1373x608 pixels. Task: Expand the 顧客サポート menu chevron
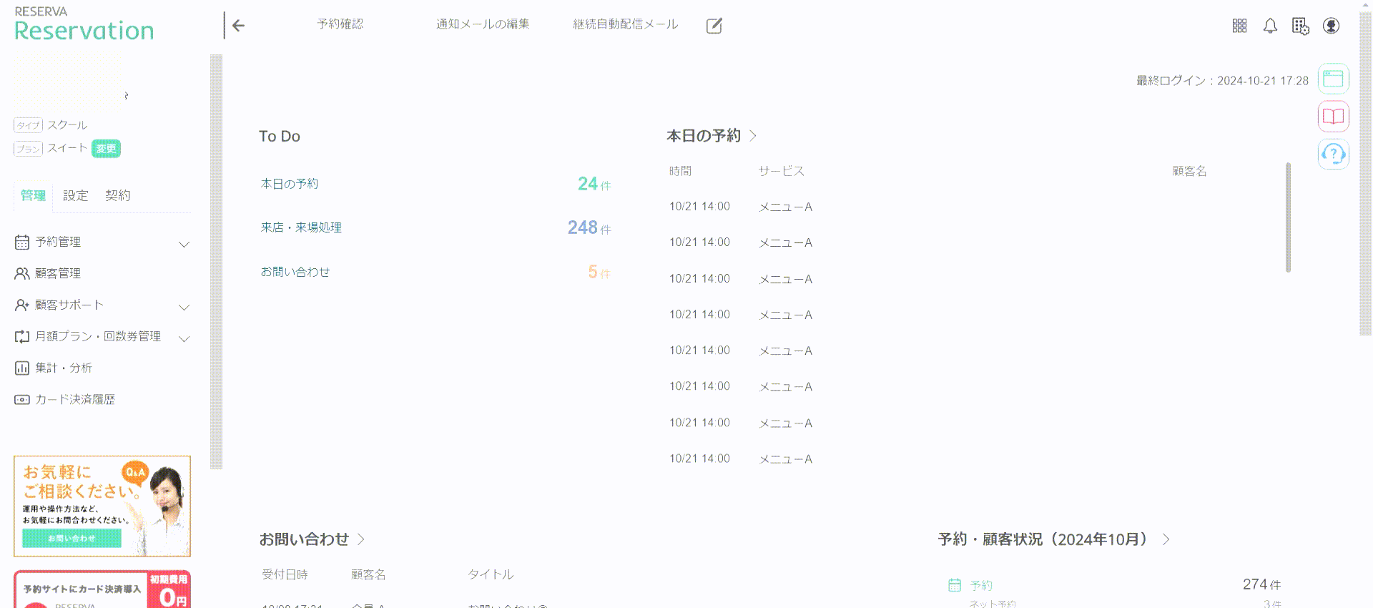pos(184,307)
